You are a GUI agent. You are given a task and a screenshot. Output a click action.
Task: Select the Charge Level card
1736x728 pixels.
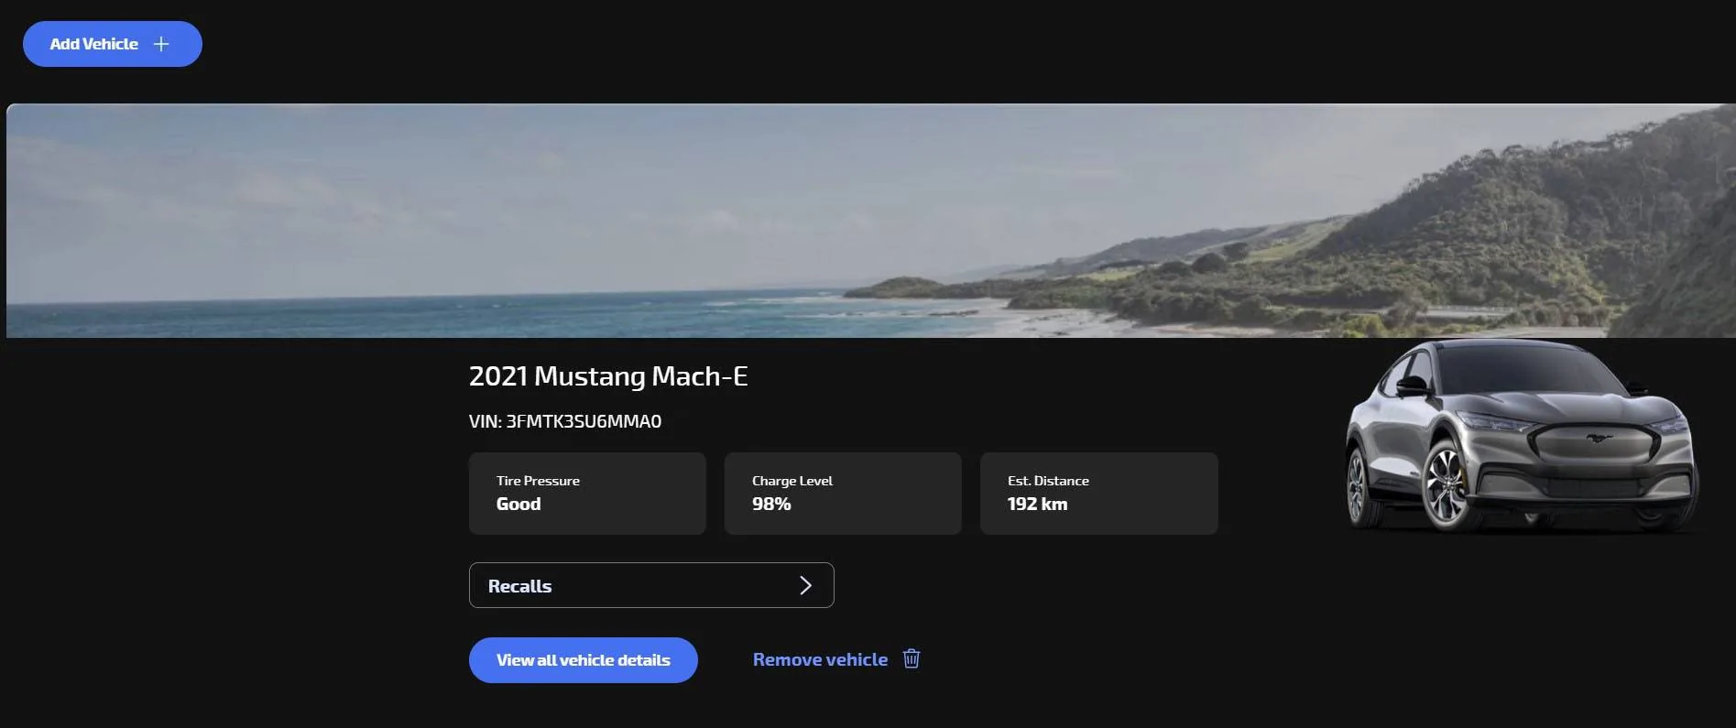pos(843,494)
